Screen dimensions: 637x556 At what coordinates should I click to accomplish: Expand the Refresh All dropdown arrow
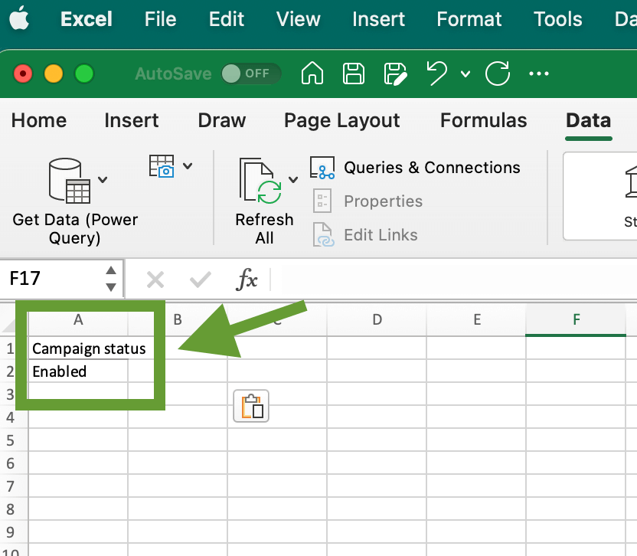click(x=293, y=179)
